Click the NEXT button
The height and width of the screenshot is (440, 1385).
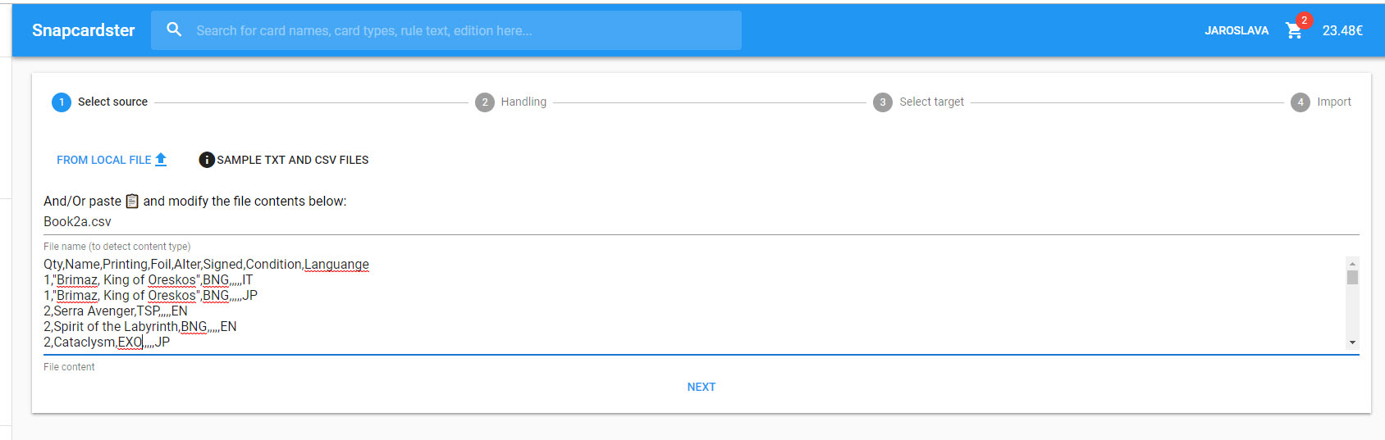click(702, 387)
